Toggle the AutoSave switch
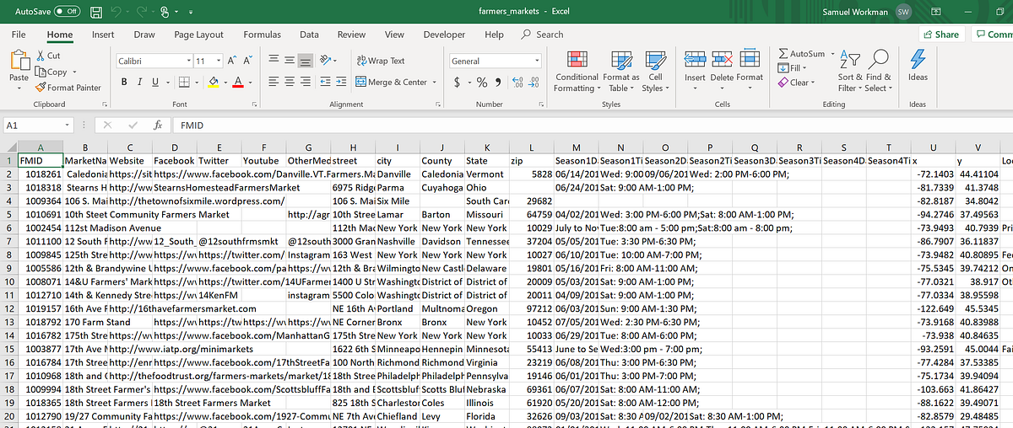 [x=68, y=11]
